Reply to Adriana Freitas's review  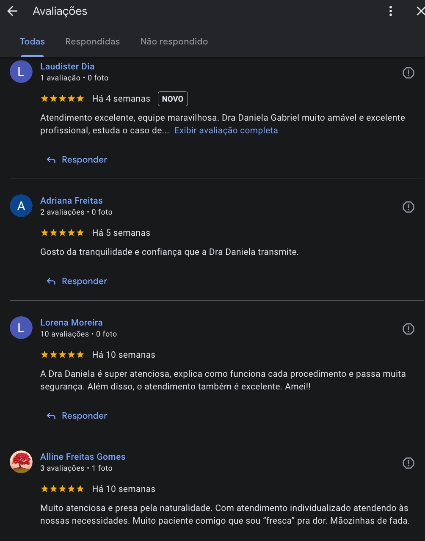77,281
